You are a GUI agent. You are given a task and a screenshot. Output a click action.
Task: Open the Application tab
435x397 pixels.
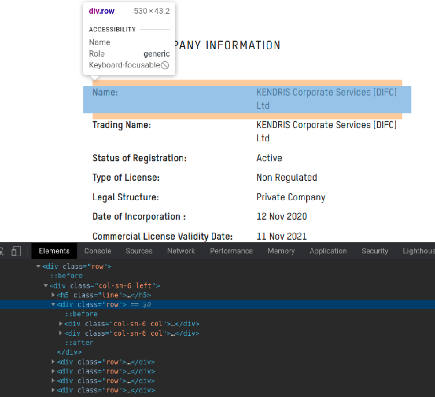click(x=328, y=251)
